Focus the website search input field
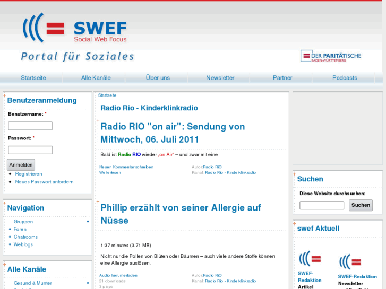Viewport: 386px width, 289px height. (x=322, y=205)
